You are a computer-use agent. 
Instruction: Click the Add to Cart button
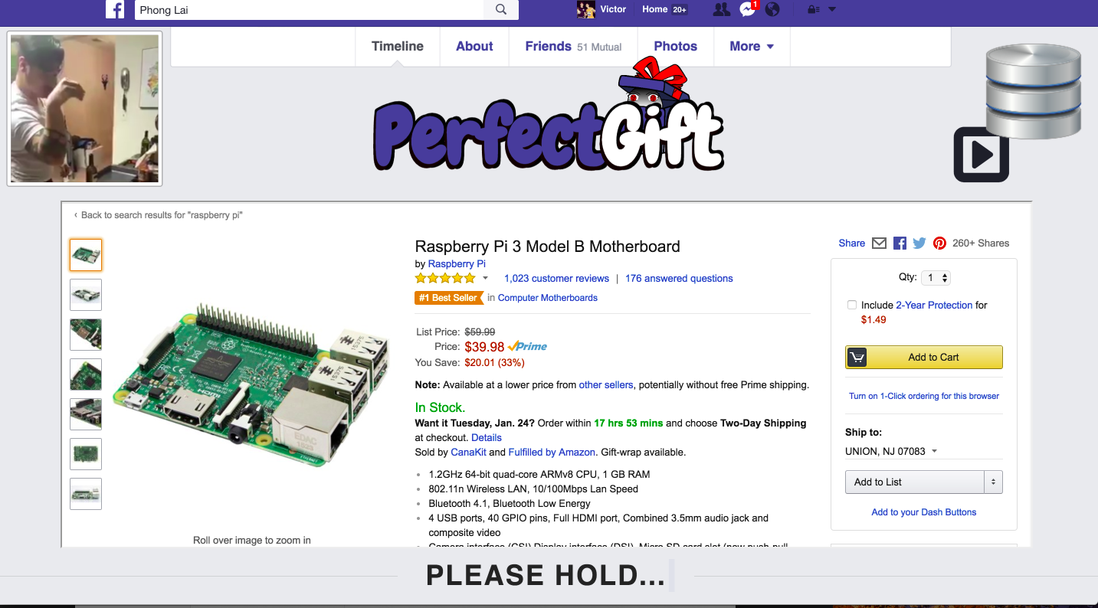click(924, 357)
